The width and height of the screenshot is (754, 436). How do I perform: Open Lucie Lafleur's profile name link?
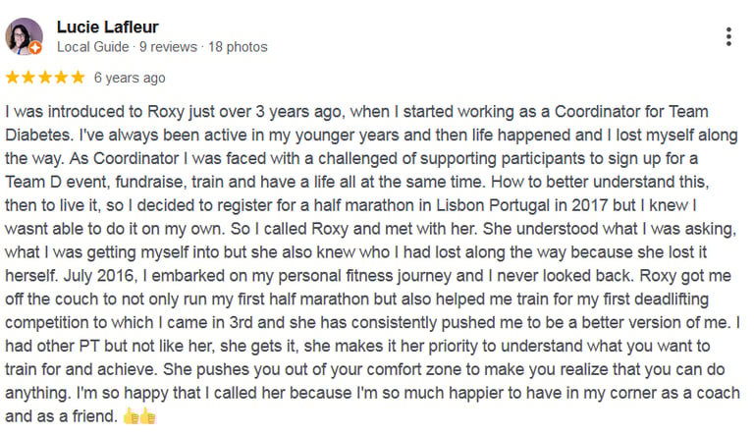click(108, 27)
